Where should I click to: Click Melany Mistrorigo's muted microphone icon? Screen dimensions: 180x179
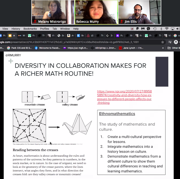coord(35,22)
